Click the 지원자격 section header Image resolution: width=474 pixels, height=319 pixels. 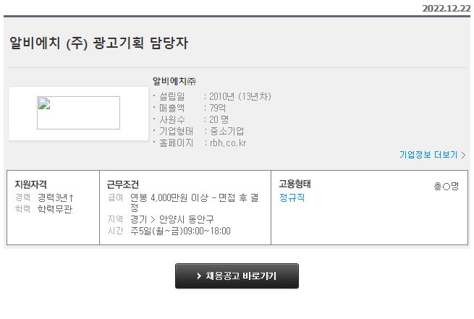30,184
